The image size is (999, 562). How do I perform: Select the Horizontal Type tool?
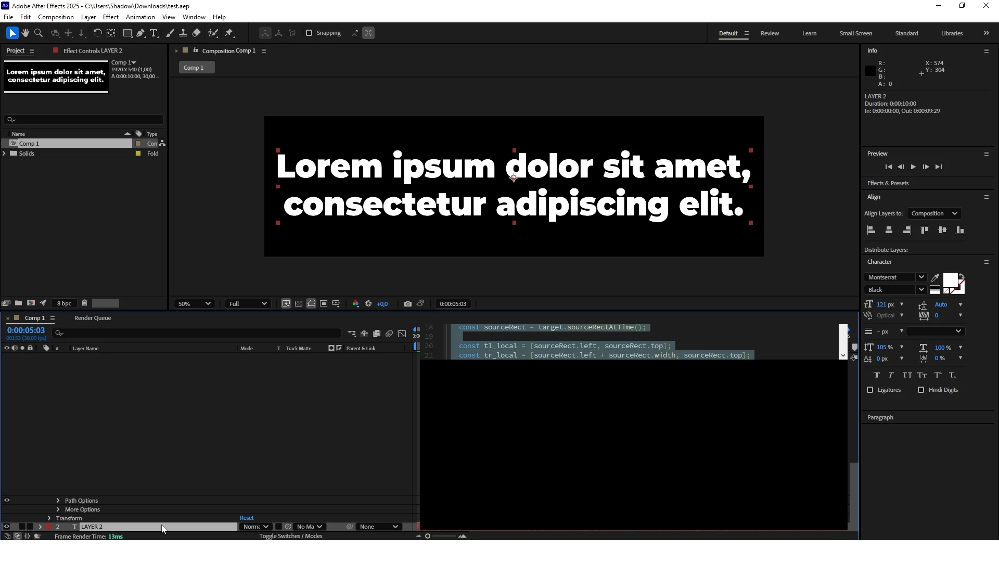coord(153,33)
